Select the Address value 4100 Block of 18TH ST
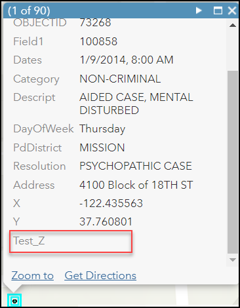240x308 pixels. (x=136, y=185)
